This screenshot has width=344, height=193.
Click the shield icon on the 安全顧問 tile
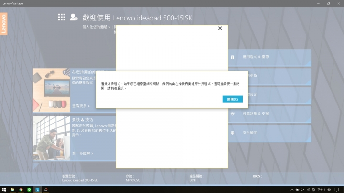(x=232, y=133)
